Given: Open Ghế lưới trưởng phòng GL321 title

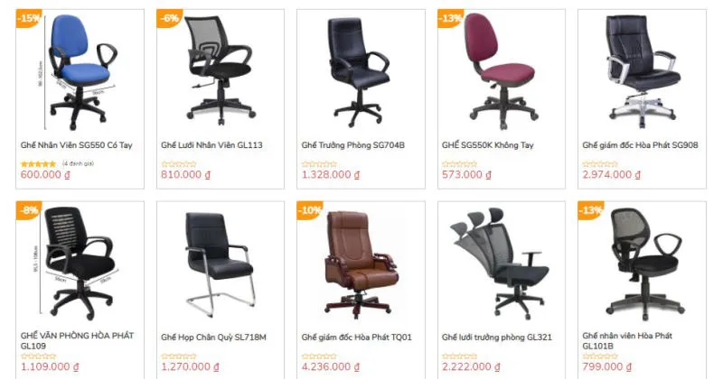Looking at the screenshot, I should click(x=496, y=337).
